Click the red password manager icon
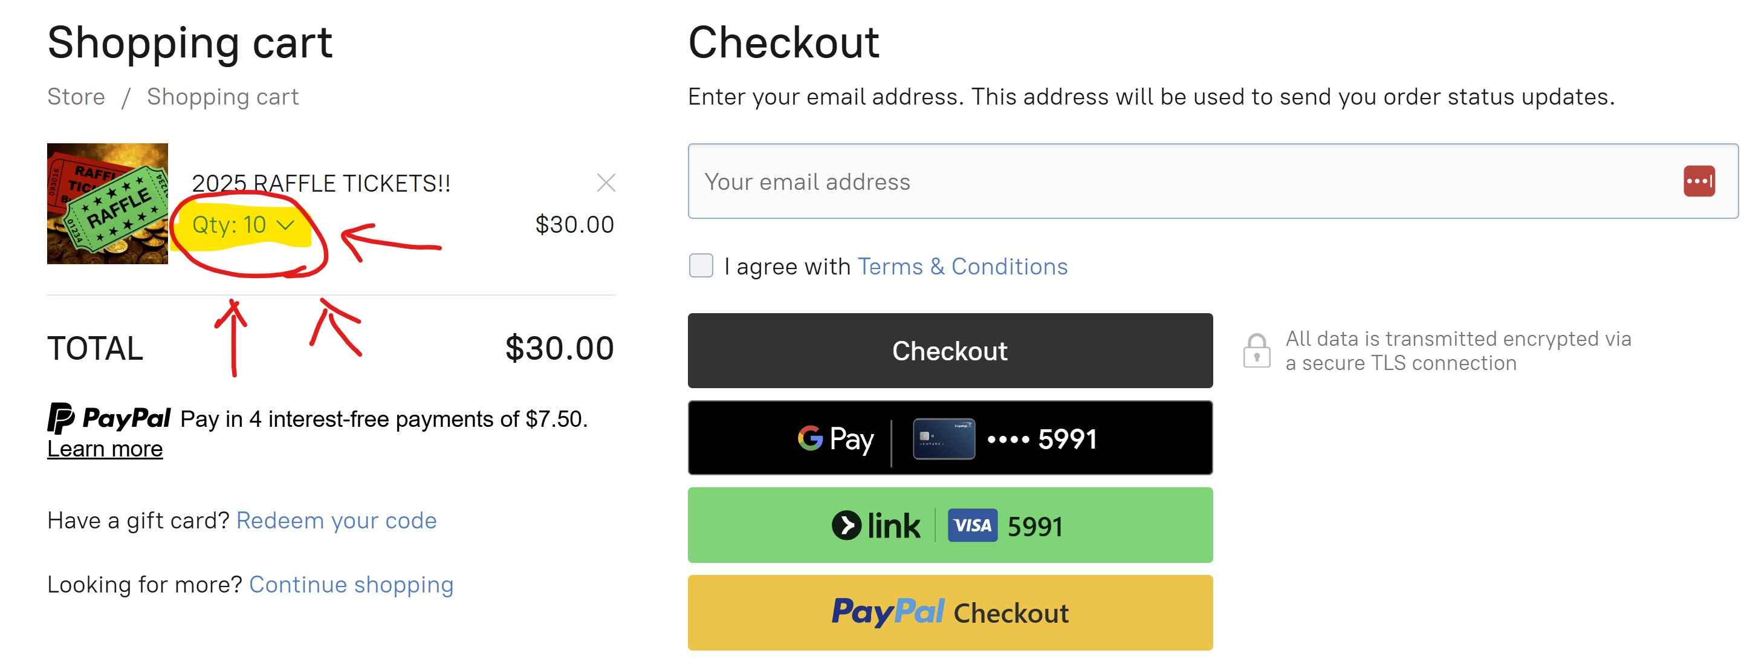This screenshot has width=1747, height=659. (1698, 181)
